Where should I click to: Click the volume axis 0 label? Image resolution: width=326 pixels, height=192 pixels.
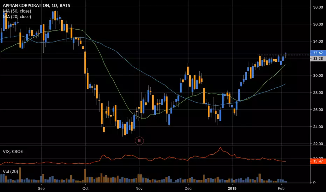tap(314, 183)
